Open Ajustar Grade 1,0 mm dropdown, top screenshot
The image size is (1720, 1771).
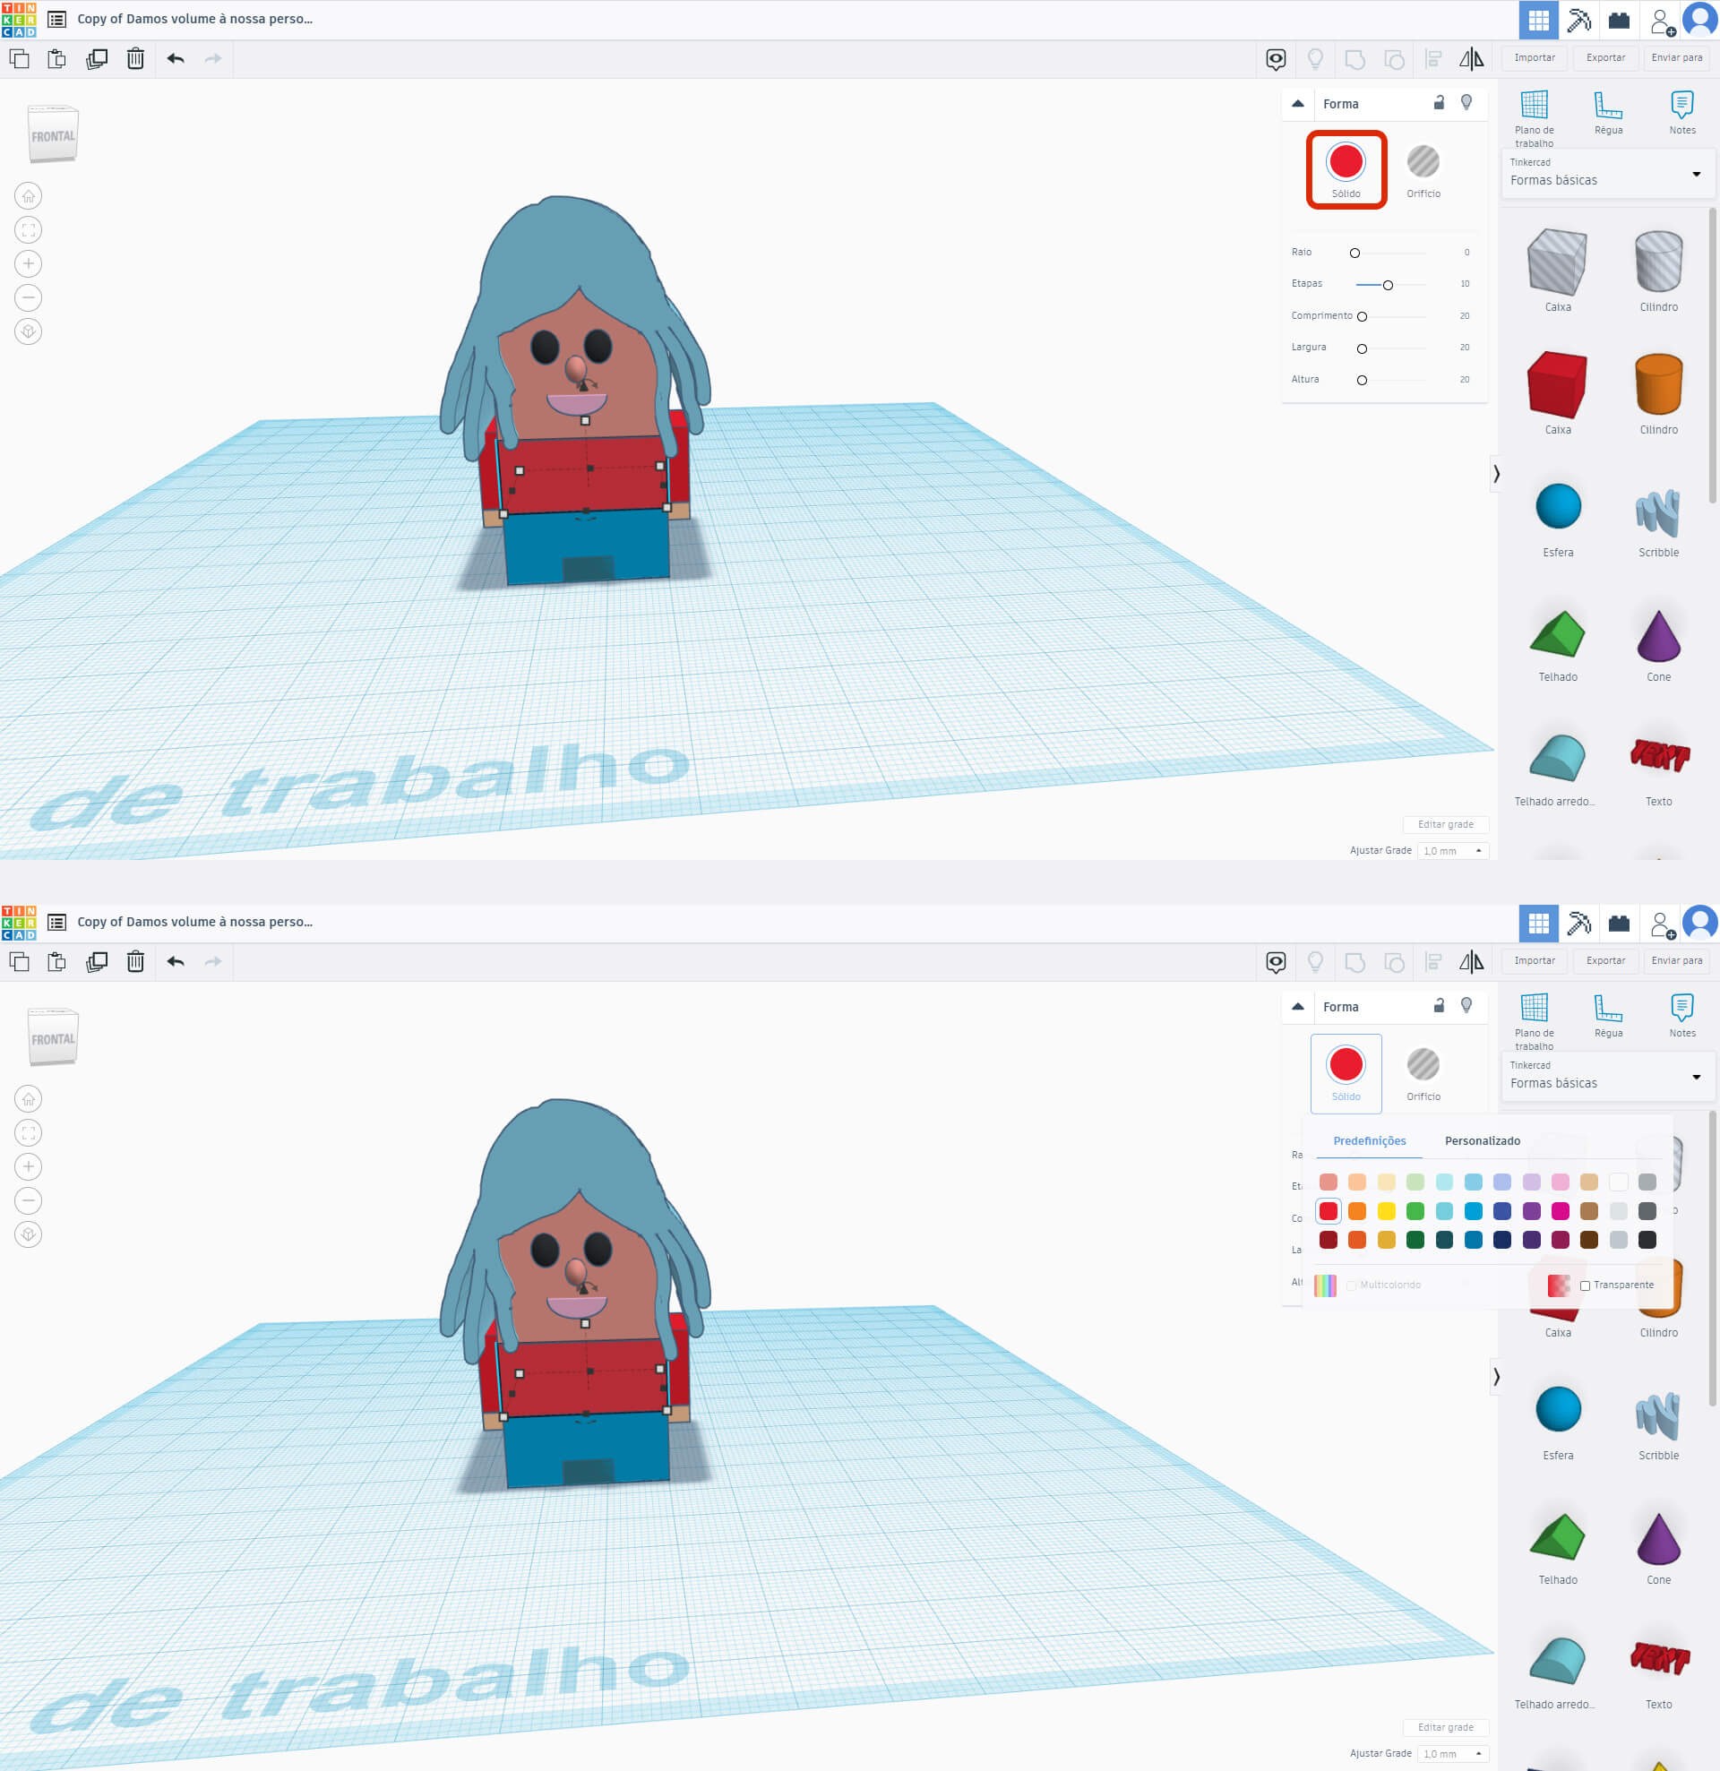[1452, 851]
